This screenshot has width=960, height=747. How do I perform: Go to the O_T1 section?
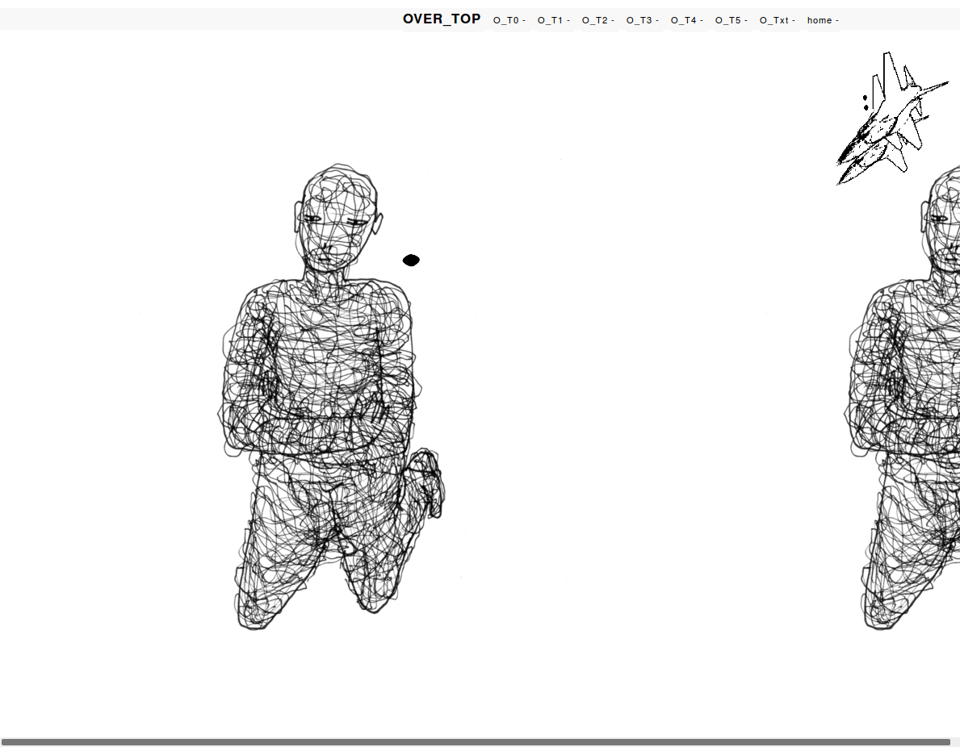coord(551,20)
